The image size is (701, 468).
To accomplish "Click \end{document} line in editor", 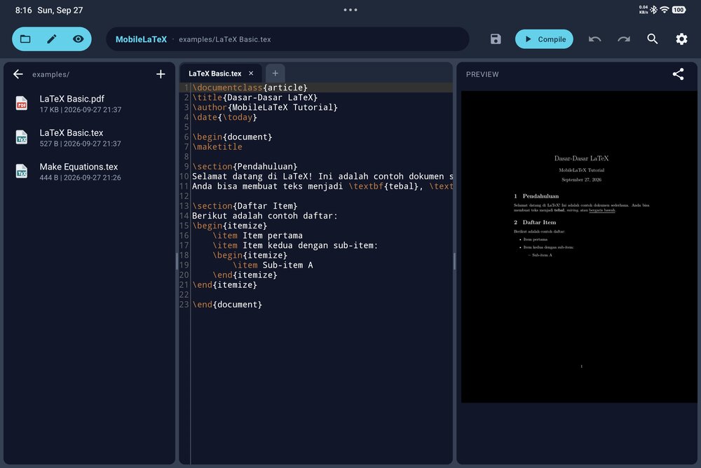I will 227,304.
